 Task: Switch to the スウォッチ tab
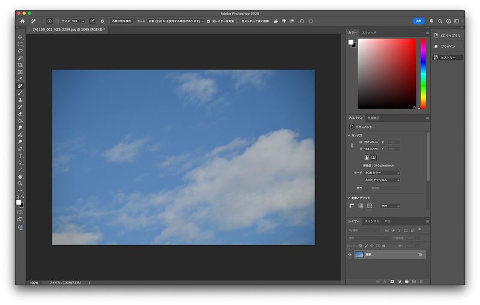[369, 32]
